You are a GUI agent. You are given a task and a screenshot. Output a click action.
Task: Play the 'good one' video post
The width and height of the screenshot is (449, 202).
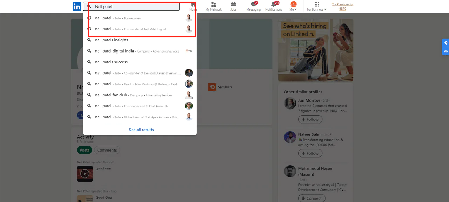[x=85, y=174]
